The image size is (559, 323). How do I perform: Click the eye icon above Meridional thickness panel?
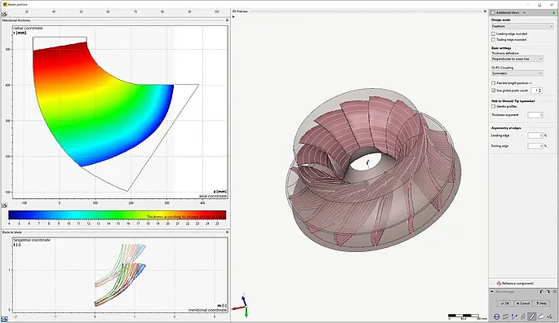[4, 14]
